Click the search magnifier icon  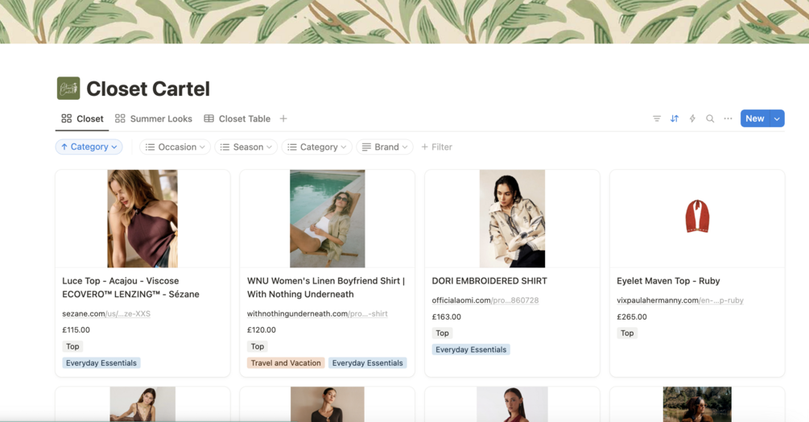click(x=710, y=118)
